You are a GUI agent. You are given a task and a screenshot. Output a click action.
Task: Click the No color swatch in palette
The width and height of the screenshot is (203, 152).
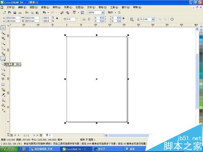point(201,33)
